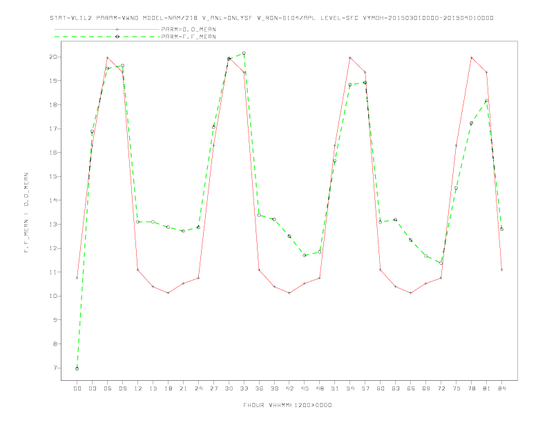The width and height of the screenshot is (547, 423).
Task: Click the x-axis title FHOUR VHHMM:1200>0000
Action: coord(287,405)
